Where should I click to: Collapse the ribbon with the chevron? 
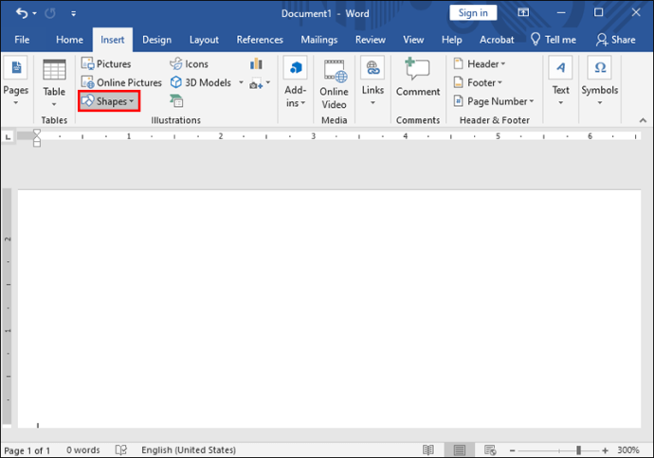point(643,120)
